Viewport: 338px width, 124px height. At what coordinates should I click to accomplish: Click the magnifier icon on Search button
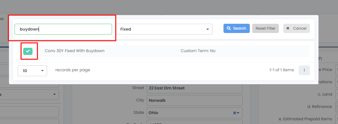229,28
